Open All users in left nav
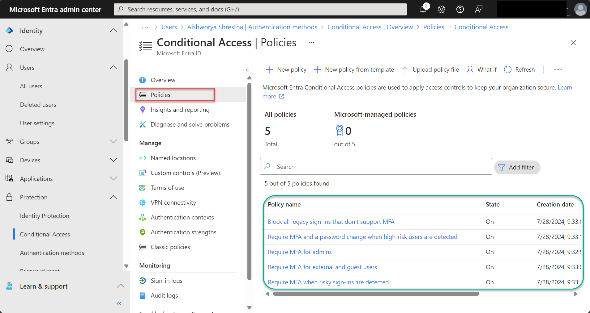Viewport: 590px width, 313px height. 31,86
